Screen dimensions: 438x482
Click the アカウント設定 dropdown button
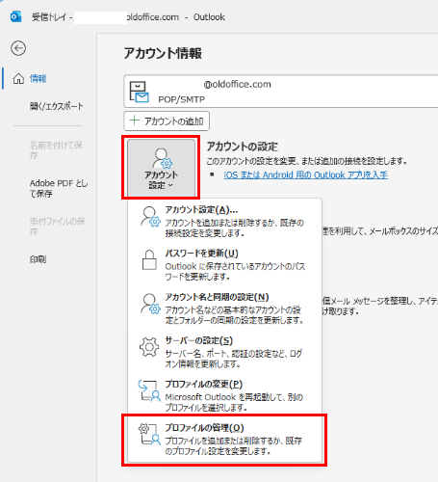pyautogui.click(x=161, y=168)
